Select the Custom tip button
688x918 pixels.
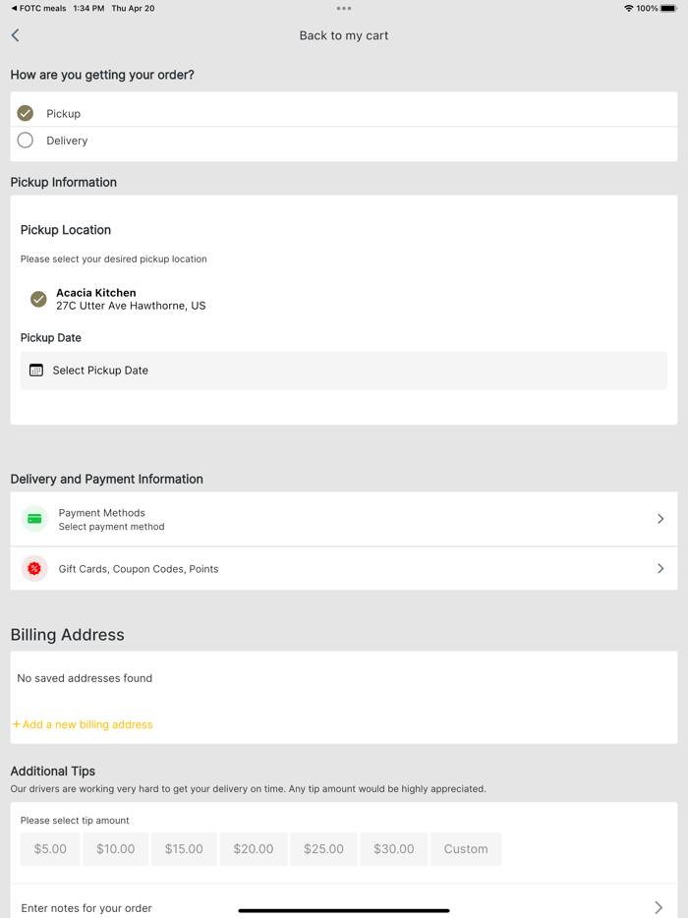(x=466, y=849)
